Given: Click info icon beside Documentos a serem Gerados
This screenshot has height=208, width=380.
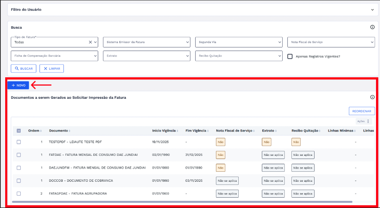Looking at the screenshot, I should 372,97.
